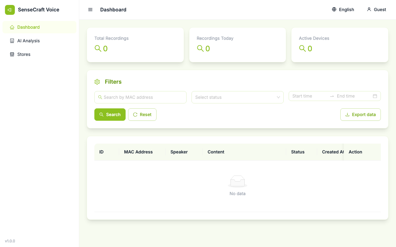Image resolution: width=396 pixels, height=247 pixels.
Task: Click the ID column header
Action: coord(107,152)
